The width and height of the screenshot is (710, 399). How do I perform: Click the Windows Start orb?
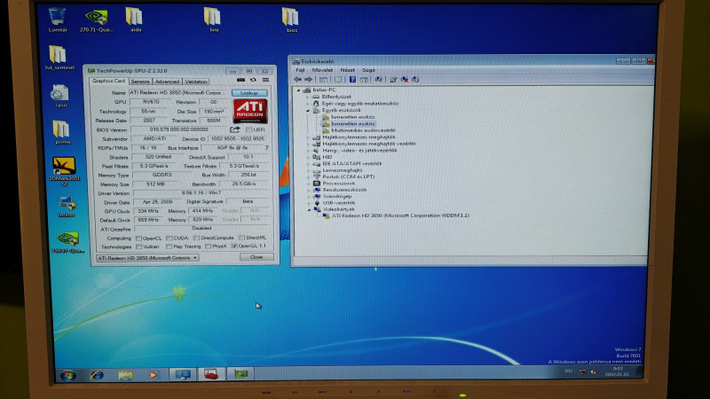point(68,375)
